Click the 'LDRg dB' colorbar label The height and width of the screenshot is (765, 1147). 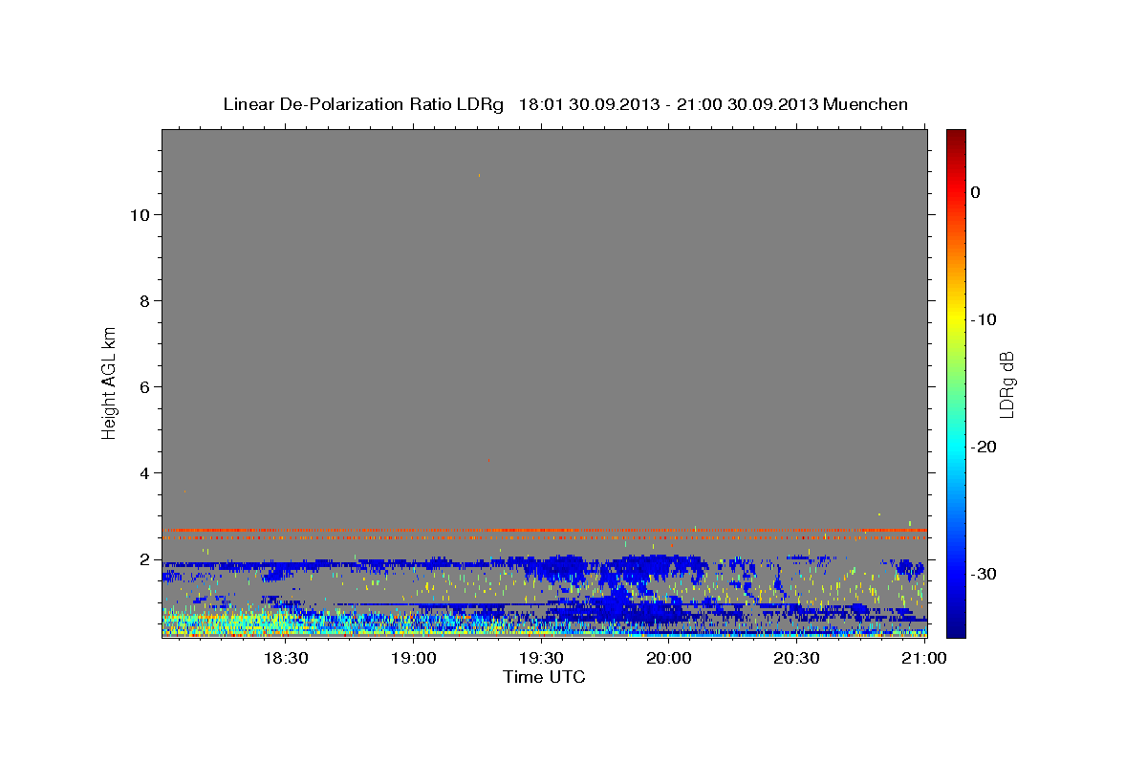tap(1006, 384)
